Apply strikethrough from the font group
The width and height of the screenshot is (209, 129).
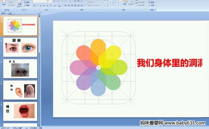tap(44, 6)
